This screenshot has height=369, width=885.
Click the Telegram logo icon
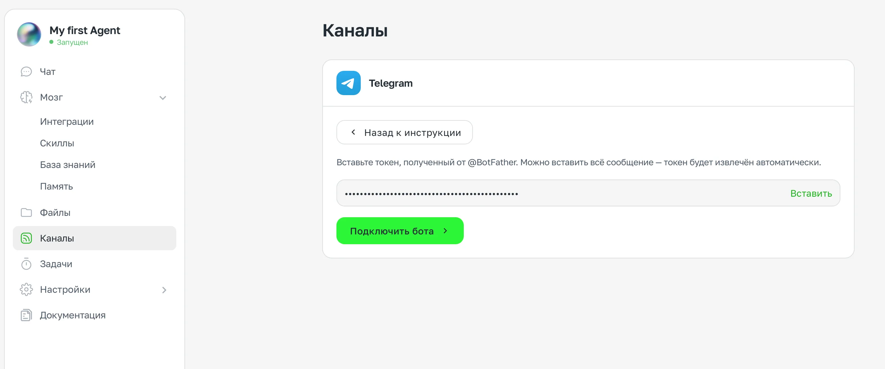pyautogui.click(x=348, y=83)
